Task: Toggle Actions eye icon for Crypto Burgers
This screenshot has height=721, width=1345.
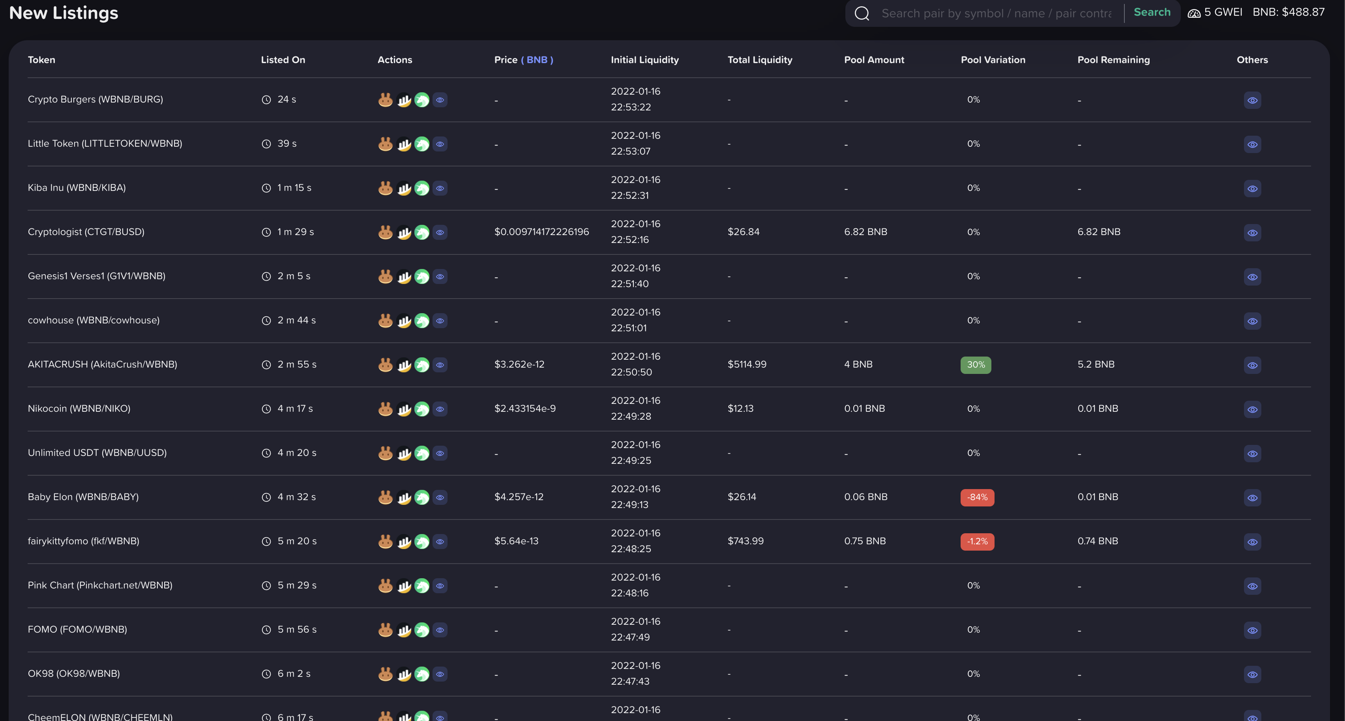Action: 440,100
